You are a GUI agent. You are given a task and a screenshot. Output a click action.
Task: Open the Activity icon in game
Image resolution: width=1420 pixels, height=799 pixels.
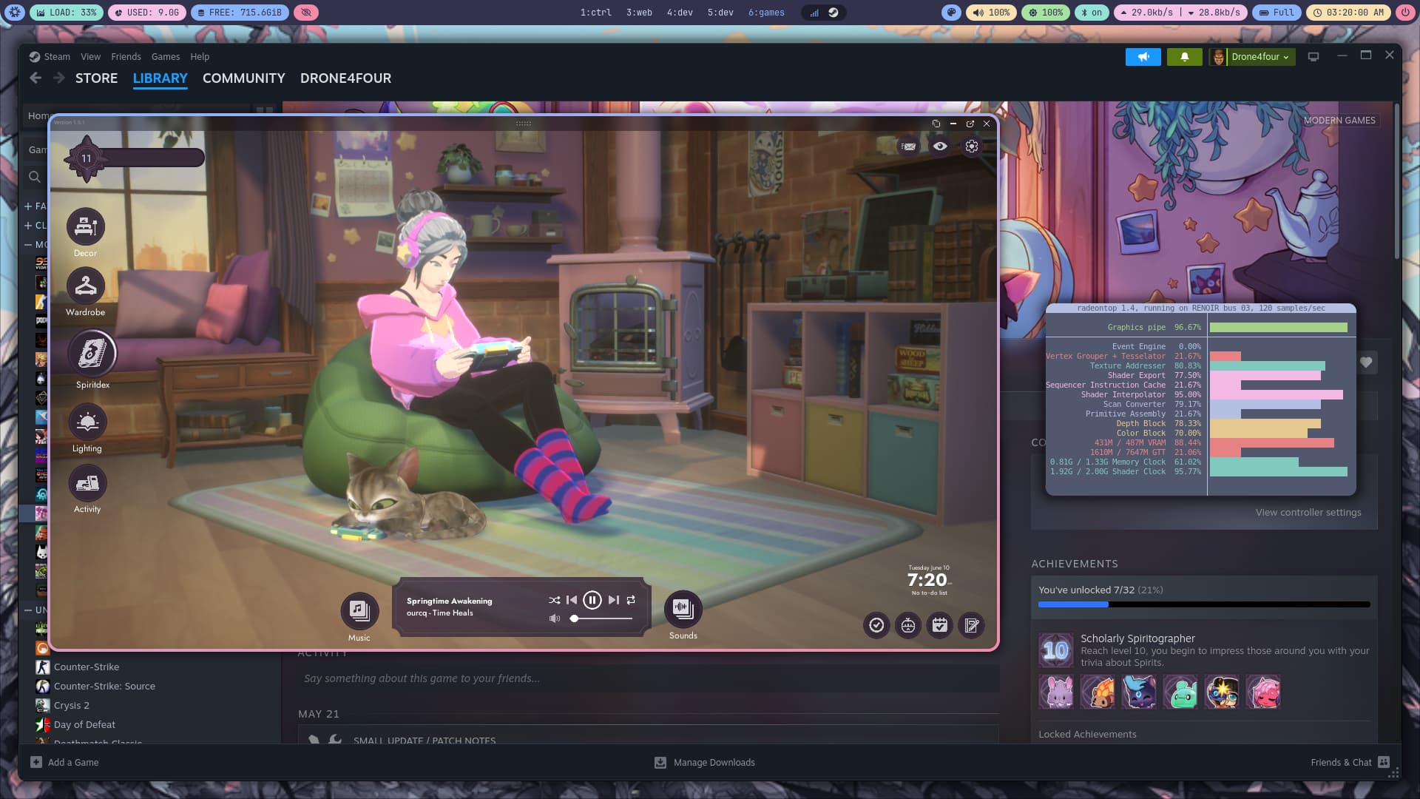[x=87, y=483]
